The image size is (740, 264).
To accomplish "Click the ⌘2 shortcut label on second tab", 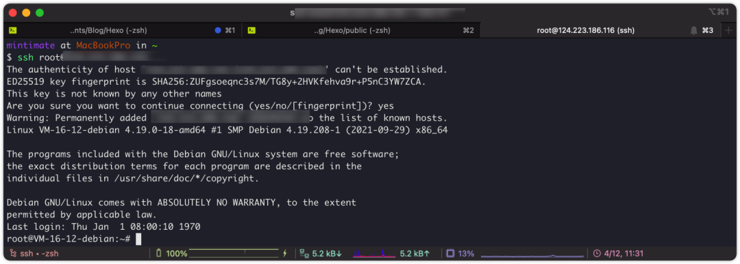I will (468, 31).
